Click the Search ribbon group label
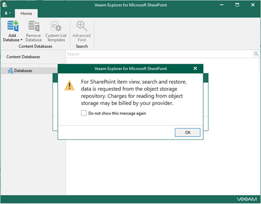 click(82, 46)
